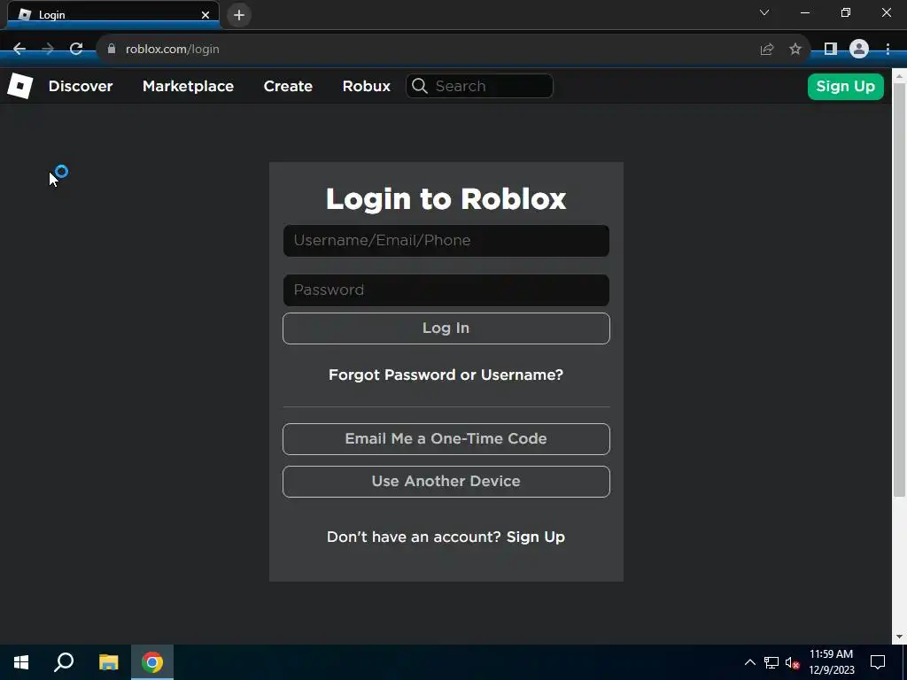
Task: Click the Roblox logo icon
Action: [20, 86]
